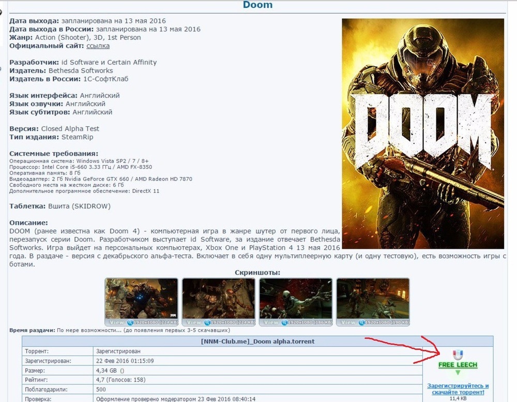Open the Doom title heading
The width and height of the screenshot is (517, 402).
(x=257, y=5)
